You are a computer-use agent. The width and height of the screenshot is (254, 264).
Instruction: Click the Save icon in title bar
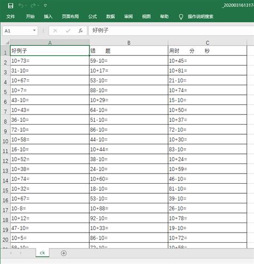11,6
